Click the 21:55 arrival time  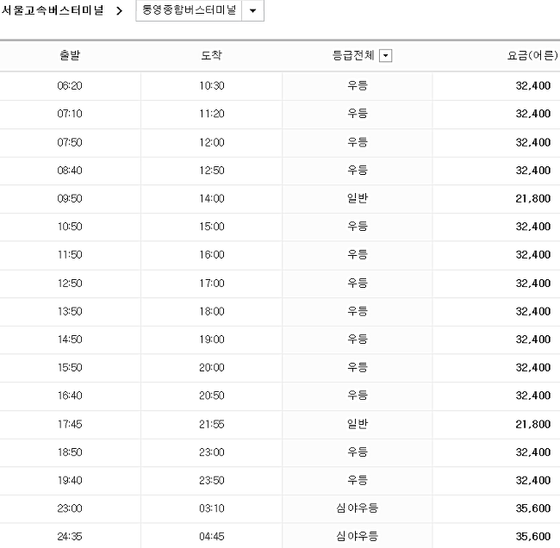[212, 425]
